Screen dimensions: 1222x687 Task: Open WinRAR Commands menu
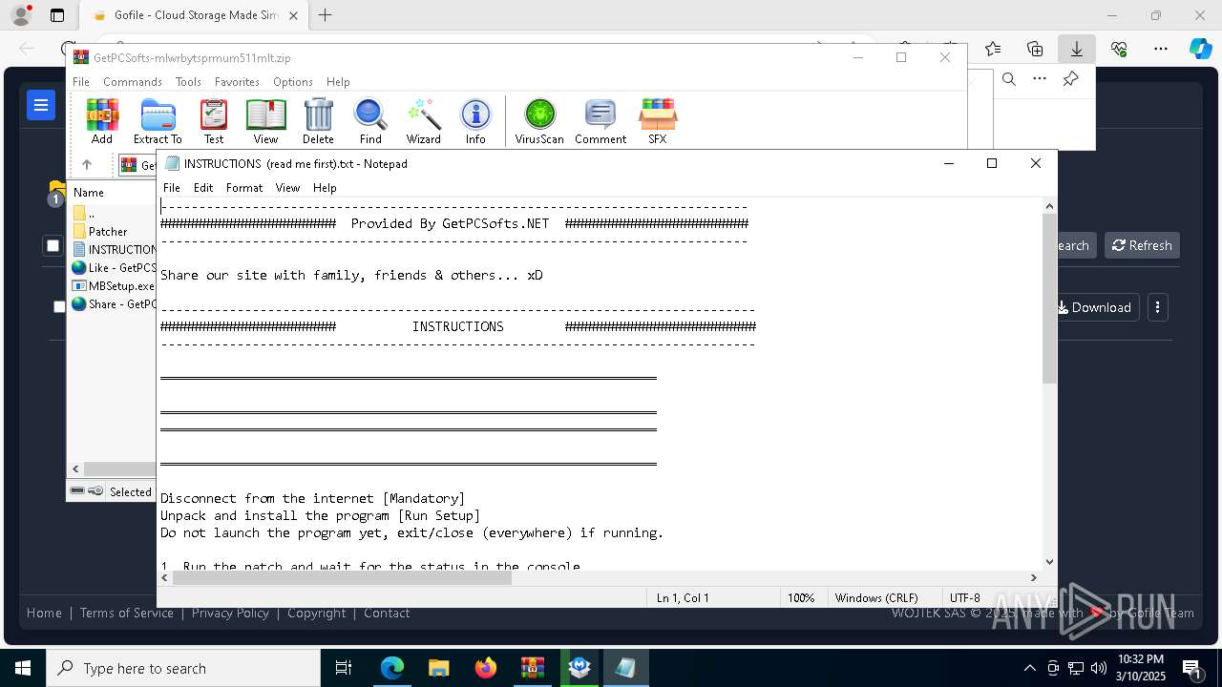coord(133,82)
